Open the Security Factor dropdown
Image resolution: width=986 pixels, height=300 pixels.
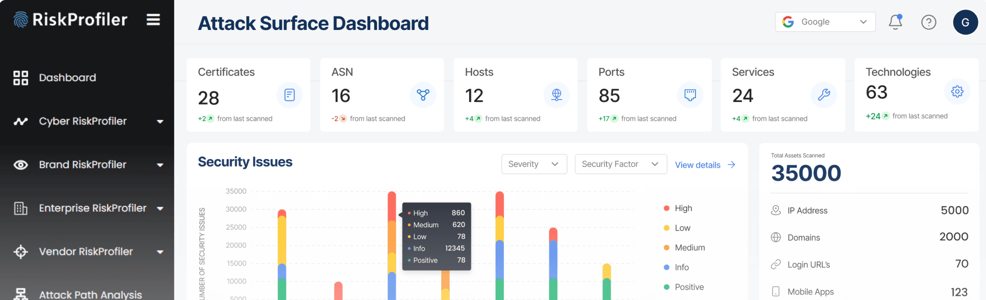620,164
